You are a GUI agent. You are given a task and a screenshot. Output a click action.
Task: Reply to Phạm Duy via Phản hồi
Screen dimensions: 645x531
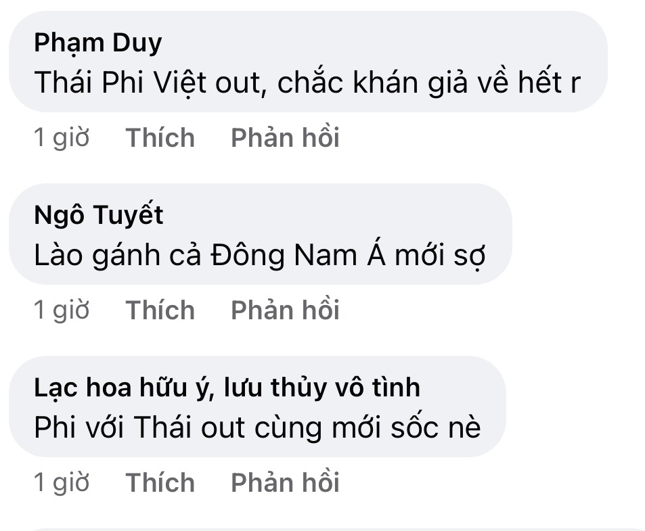pyautogui.click(x=285, y=138)
